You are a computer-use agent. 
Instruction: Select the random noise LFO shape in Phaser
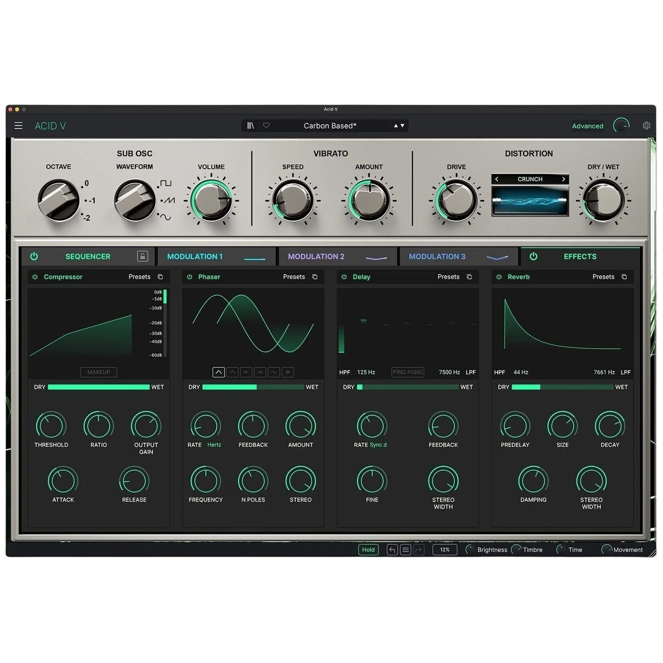click(288, 372)
